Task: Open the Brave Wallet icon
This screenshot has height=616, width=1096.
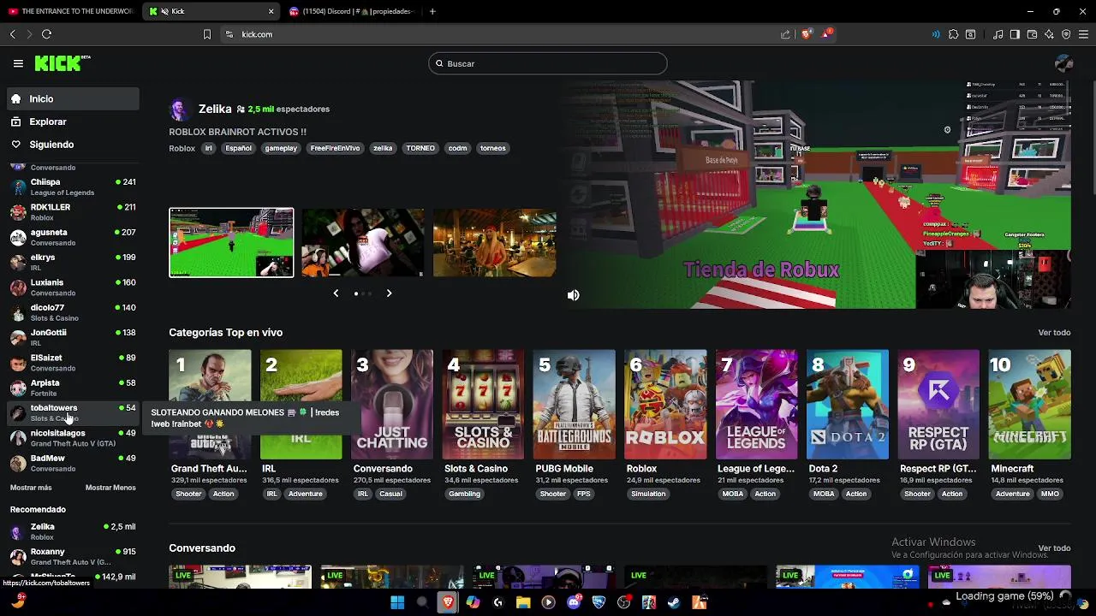Action: 1032,34
